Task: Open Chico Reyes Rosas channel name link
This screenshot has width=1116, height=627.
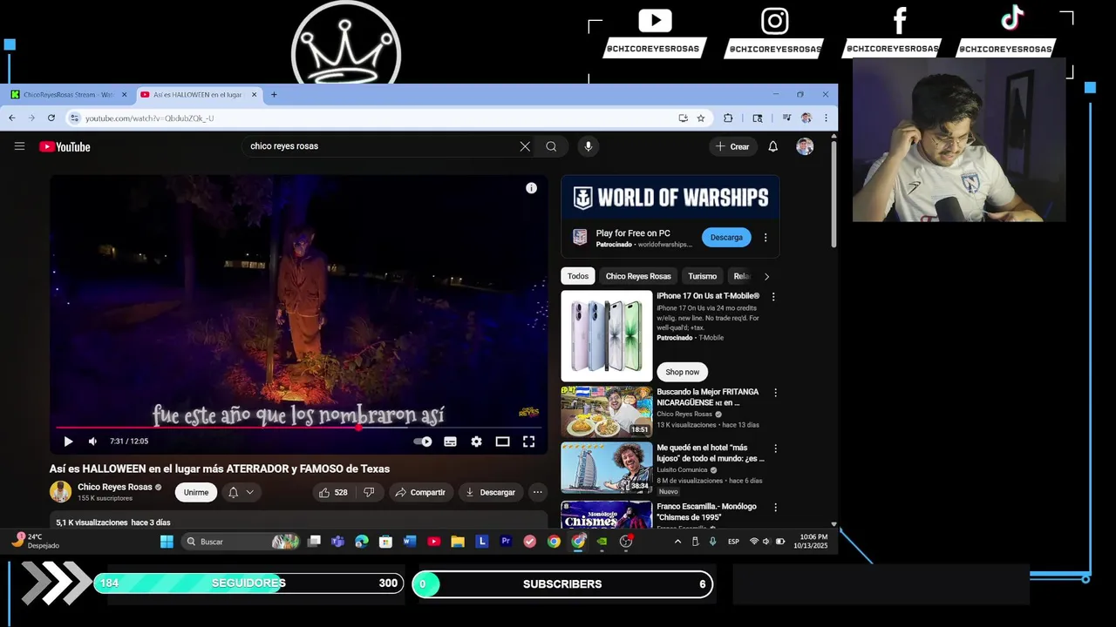Action: (x=115, y=487)
